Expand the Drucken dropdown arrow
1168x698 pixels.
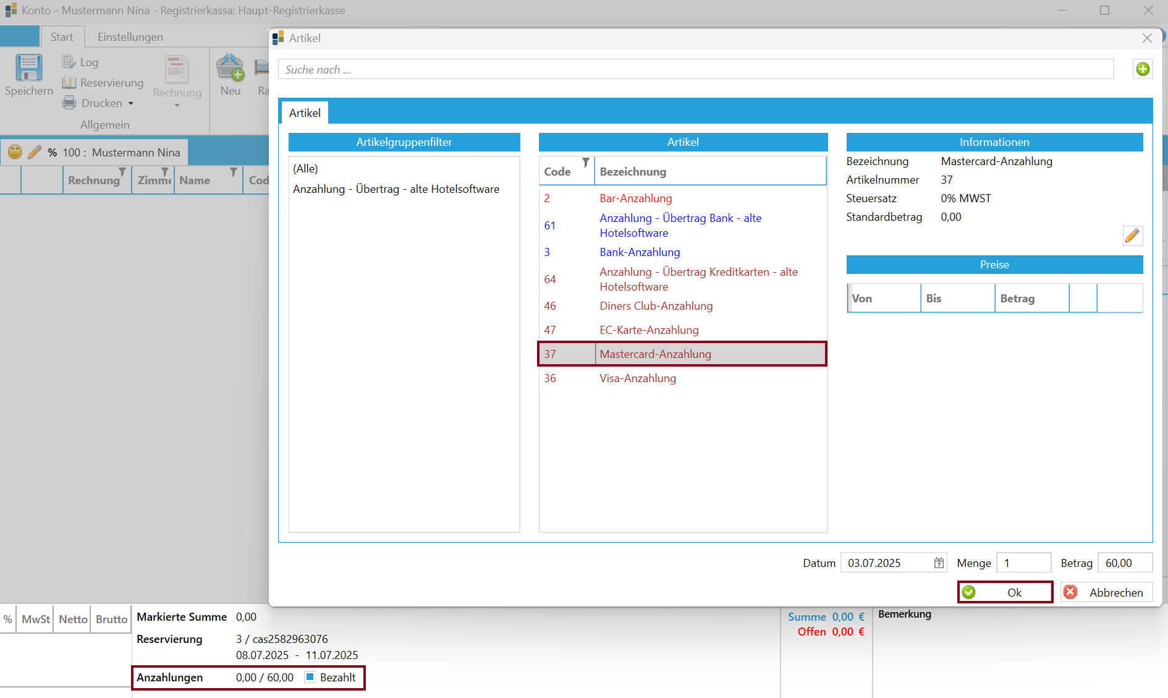131,103
